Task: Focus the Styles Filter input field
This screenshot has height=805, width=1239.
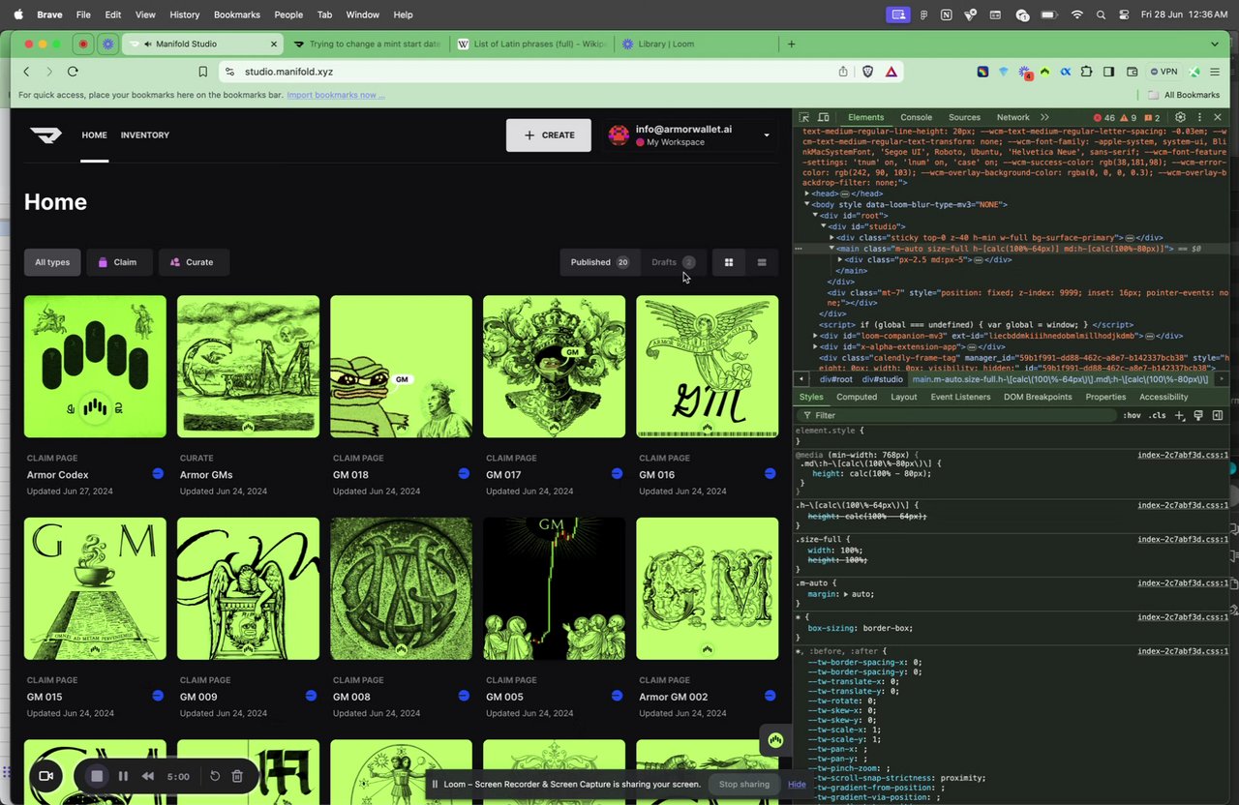Action: pyautogui.click(x=956, y=415)
